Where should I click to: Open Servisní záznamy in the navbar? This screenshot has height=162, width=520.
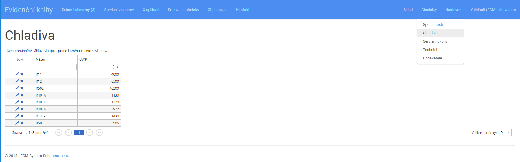pos(119,10)
